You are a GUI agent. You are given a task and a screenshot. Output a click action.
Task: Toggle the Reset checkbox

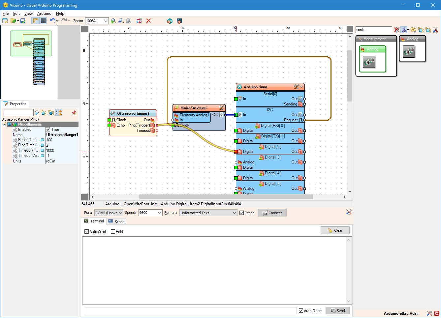coord(241,213)
